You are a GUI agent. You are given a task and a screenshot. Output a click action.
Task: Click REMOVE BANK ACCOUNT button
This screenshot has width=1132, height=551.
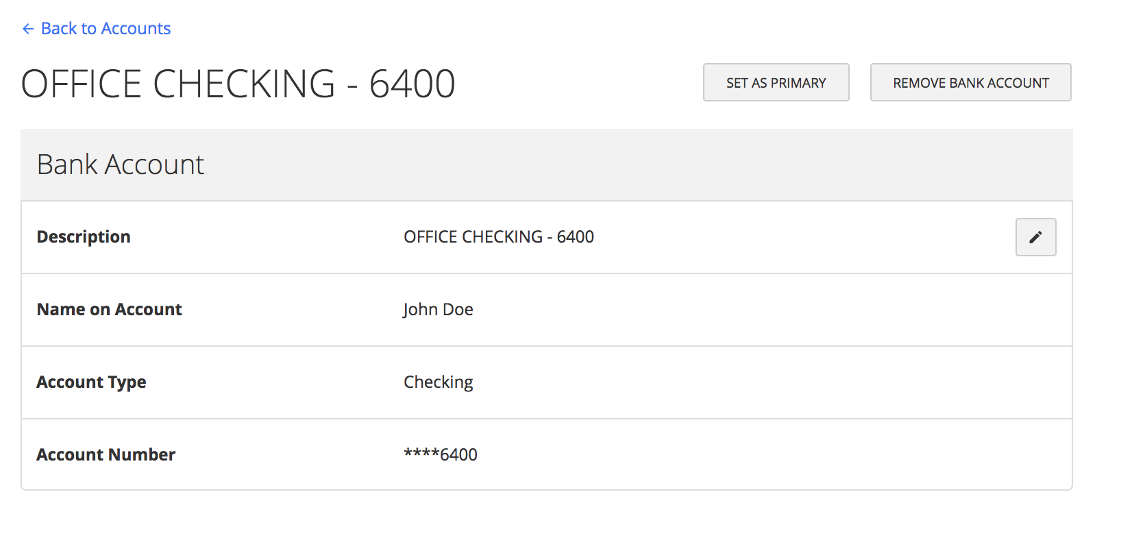click(970, 82)
